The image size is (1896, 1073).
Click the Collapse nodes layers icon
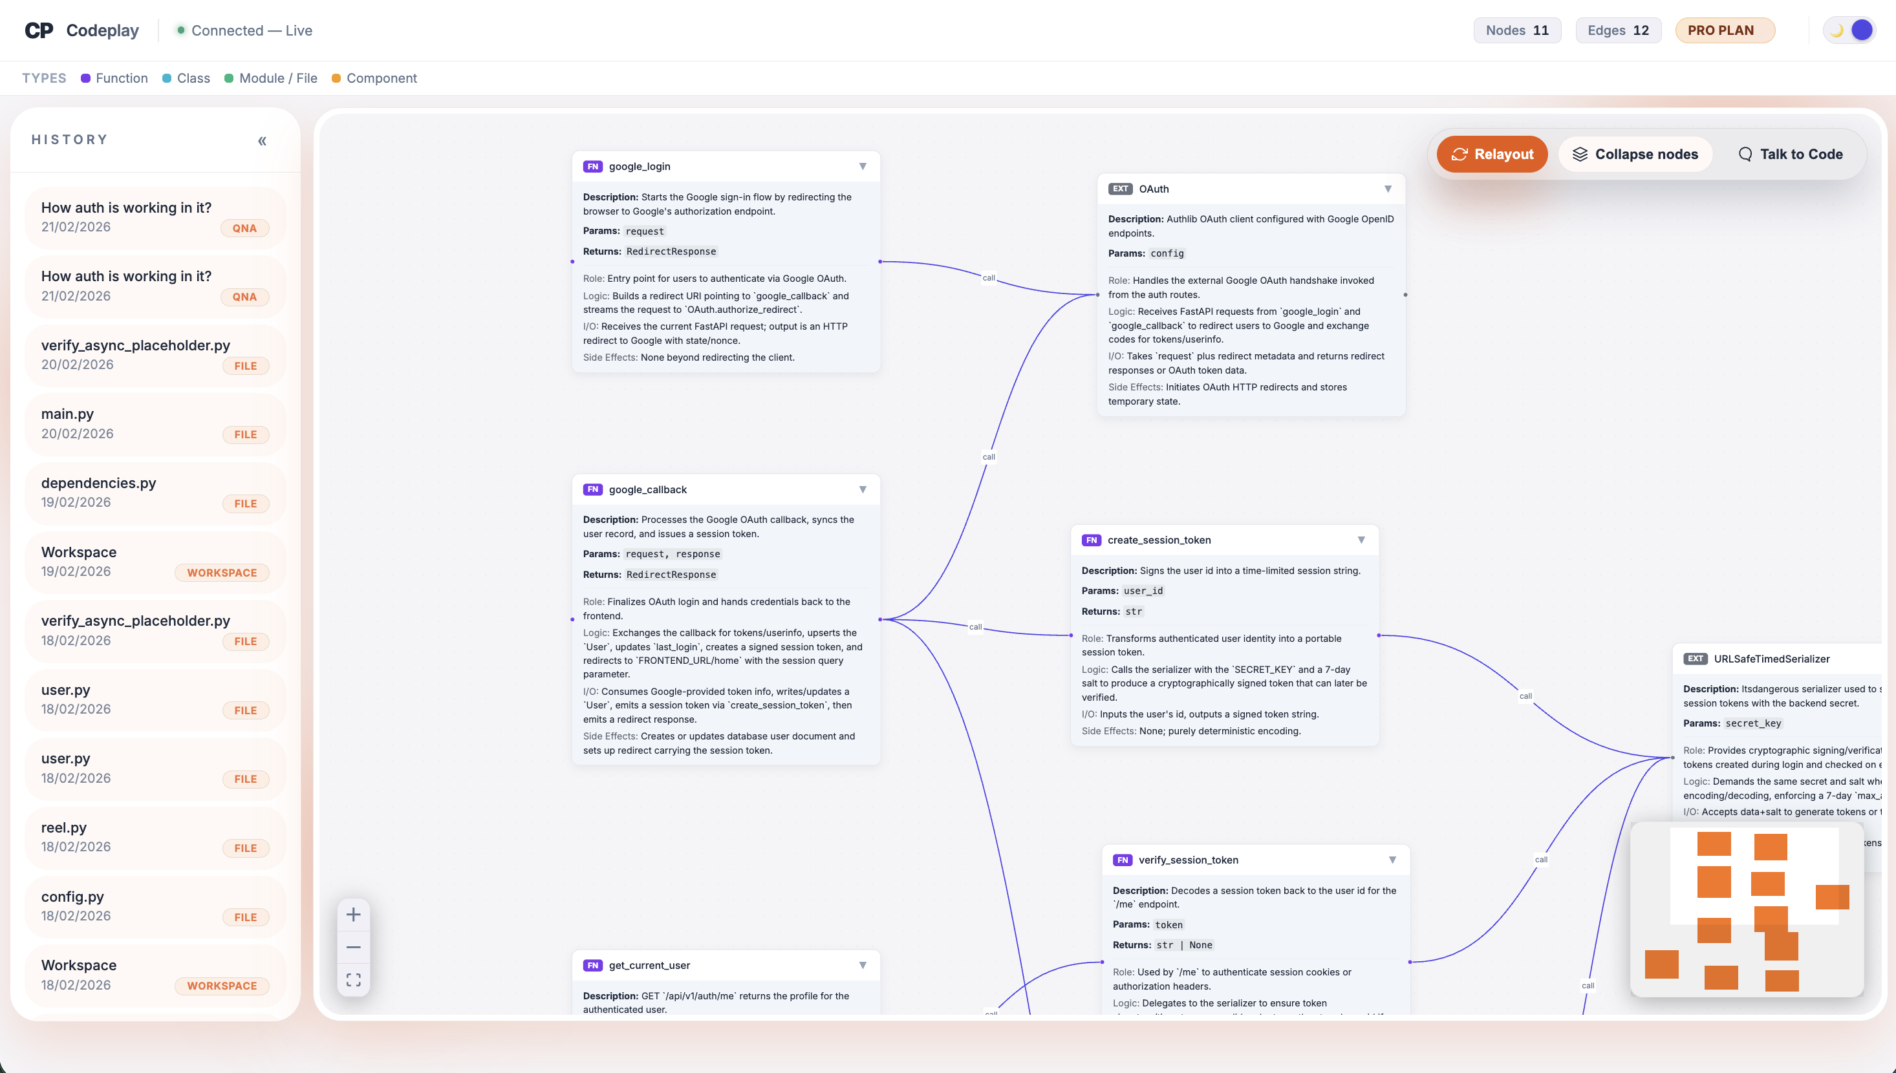pyautogui.click(x=1580, y=154)
